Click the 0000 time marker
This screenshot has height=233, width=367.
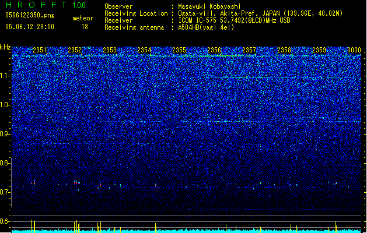[x=354, y=50]
